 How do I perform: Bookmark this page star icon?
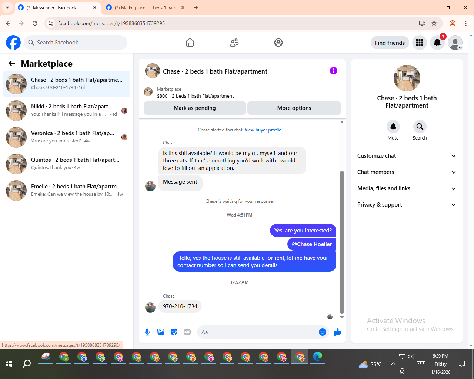click(434, 23)
